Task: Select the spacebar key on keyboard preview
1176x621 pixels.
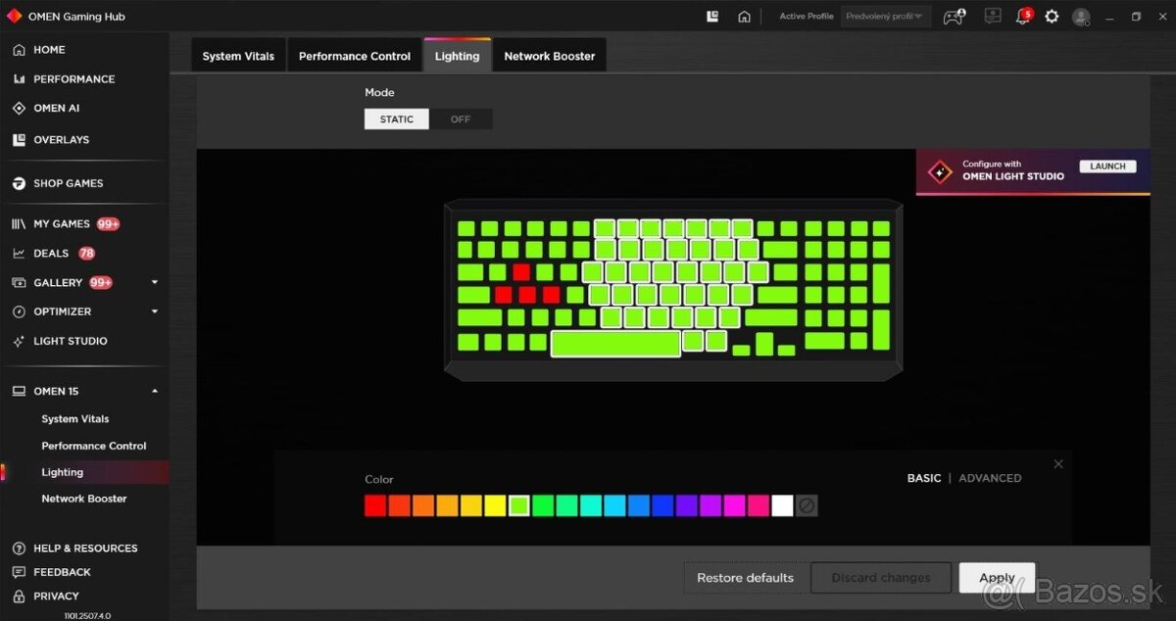Action: click(615, 344)
